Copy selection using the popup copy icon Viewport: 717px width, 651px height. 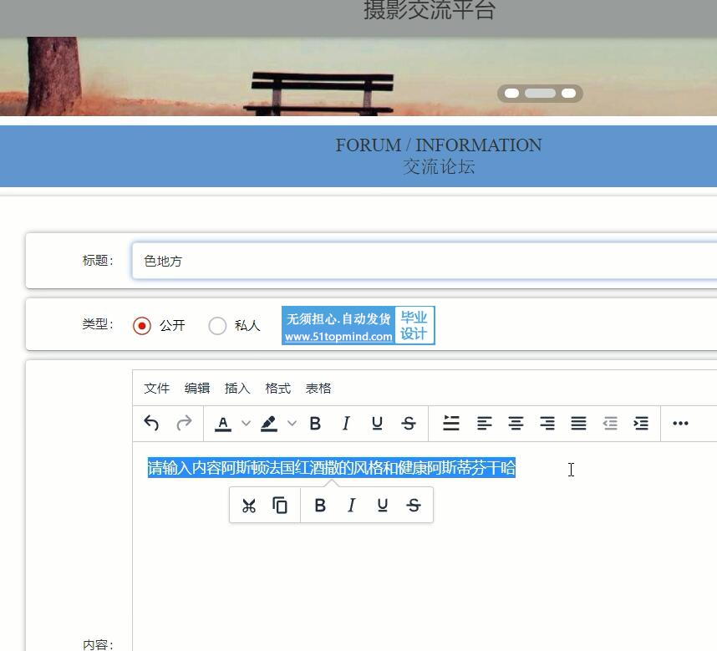pyautogui.click(x=280, y=506)
